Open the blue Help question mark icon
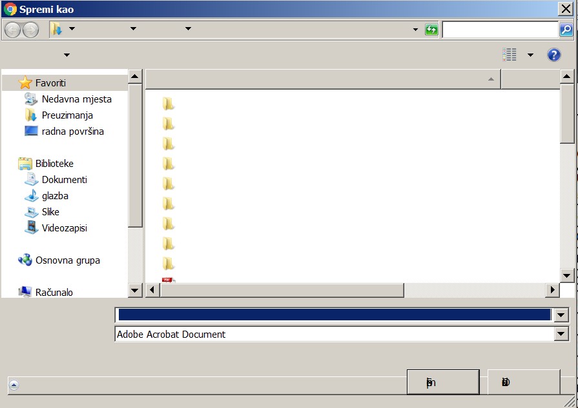 553,55
